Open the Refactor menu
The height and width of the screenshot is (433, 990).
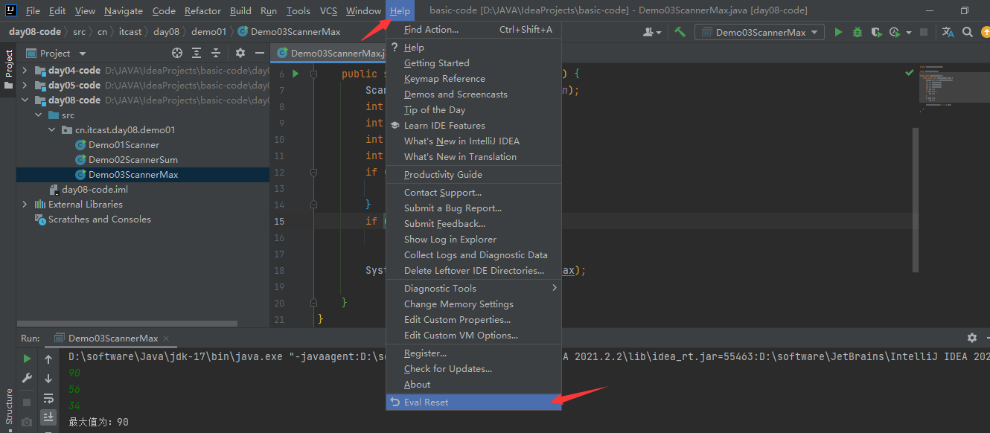tap(202, 10)
